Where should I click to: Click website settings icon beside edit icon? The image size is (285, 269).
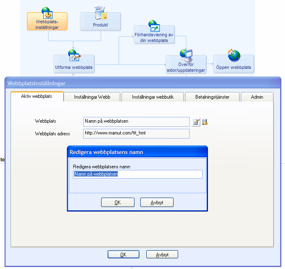[205, 122]
